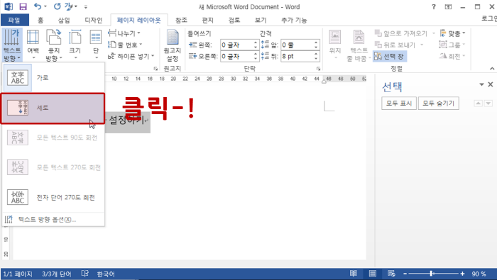Click the Help question mark icon
497x280 pixels.
pos(434,6)
